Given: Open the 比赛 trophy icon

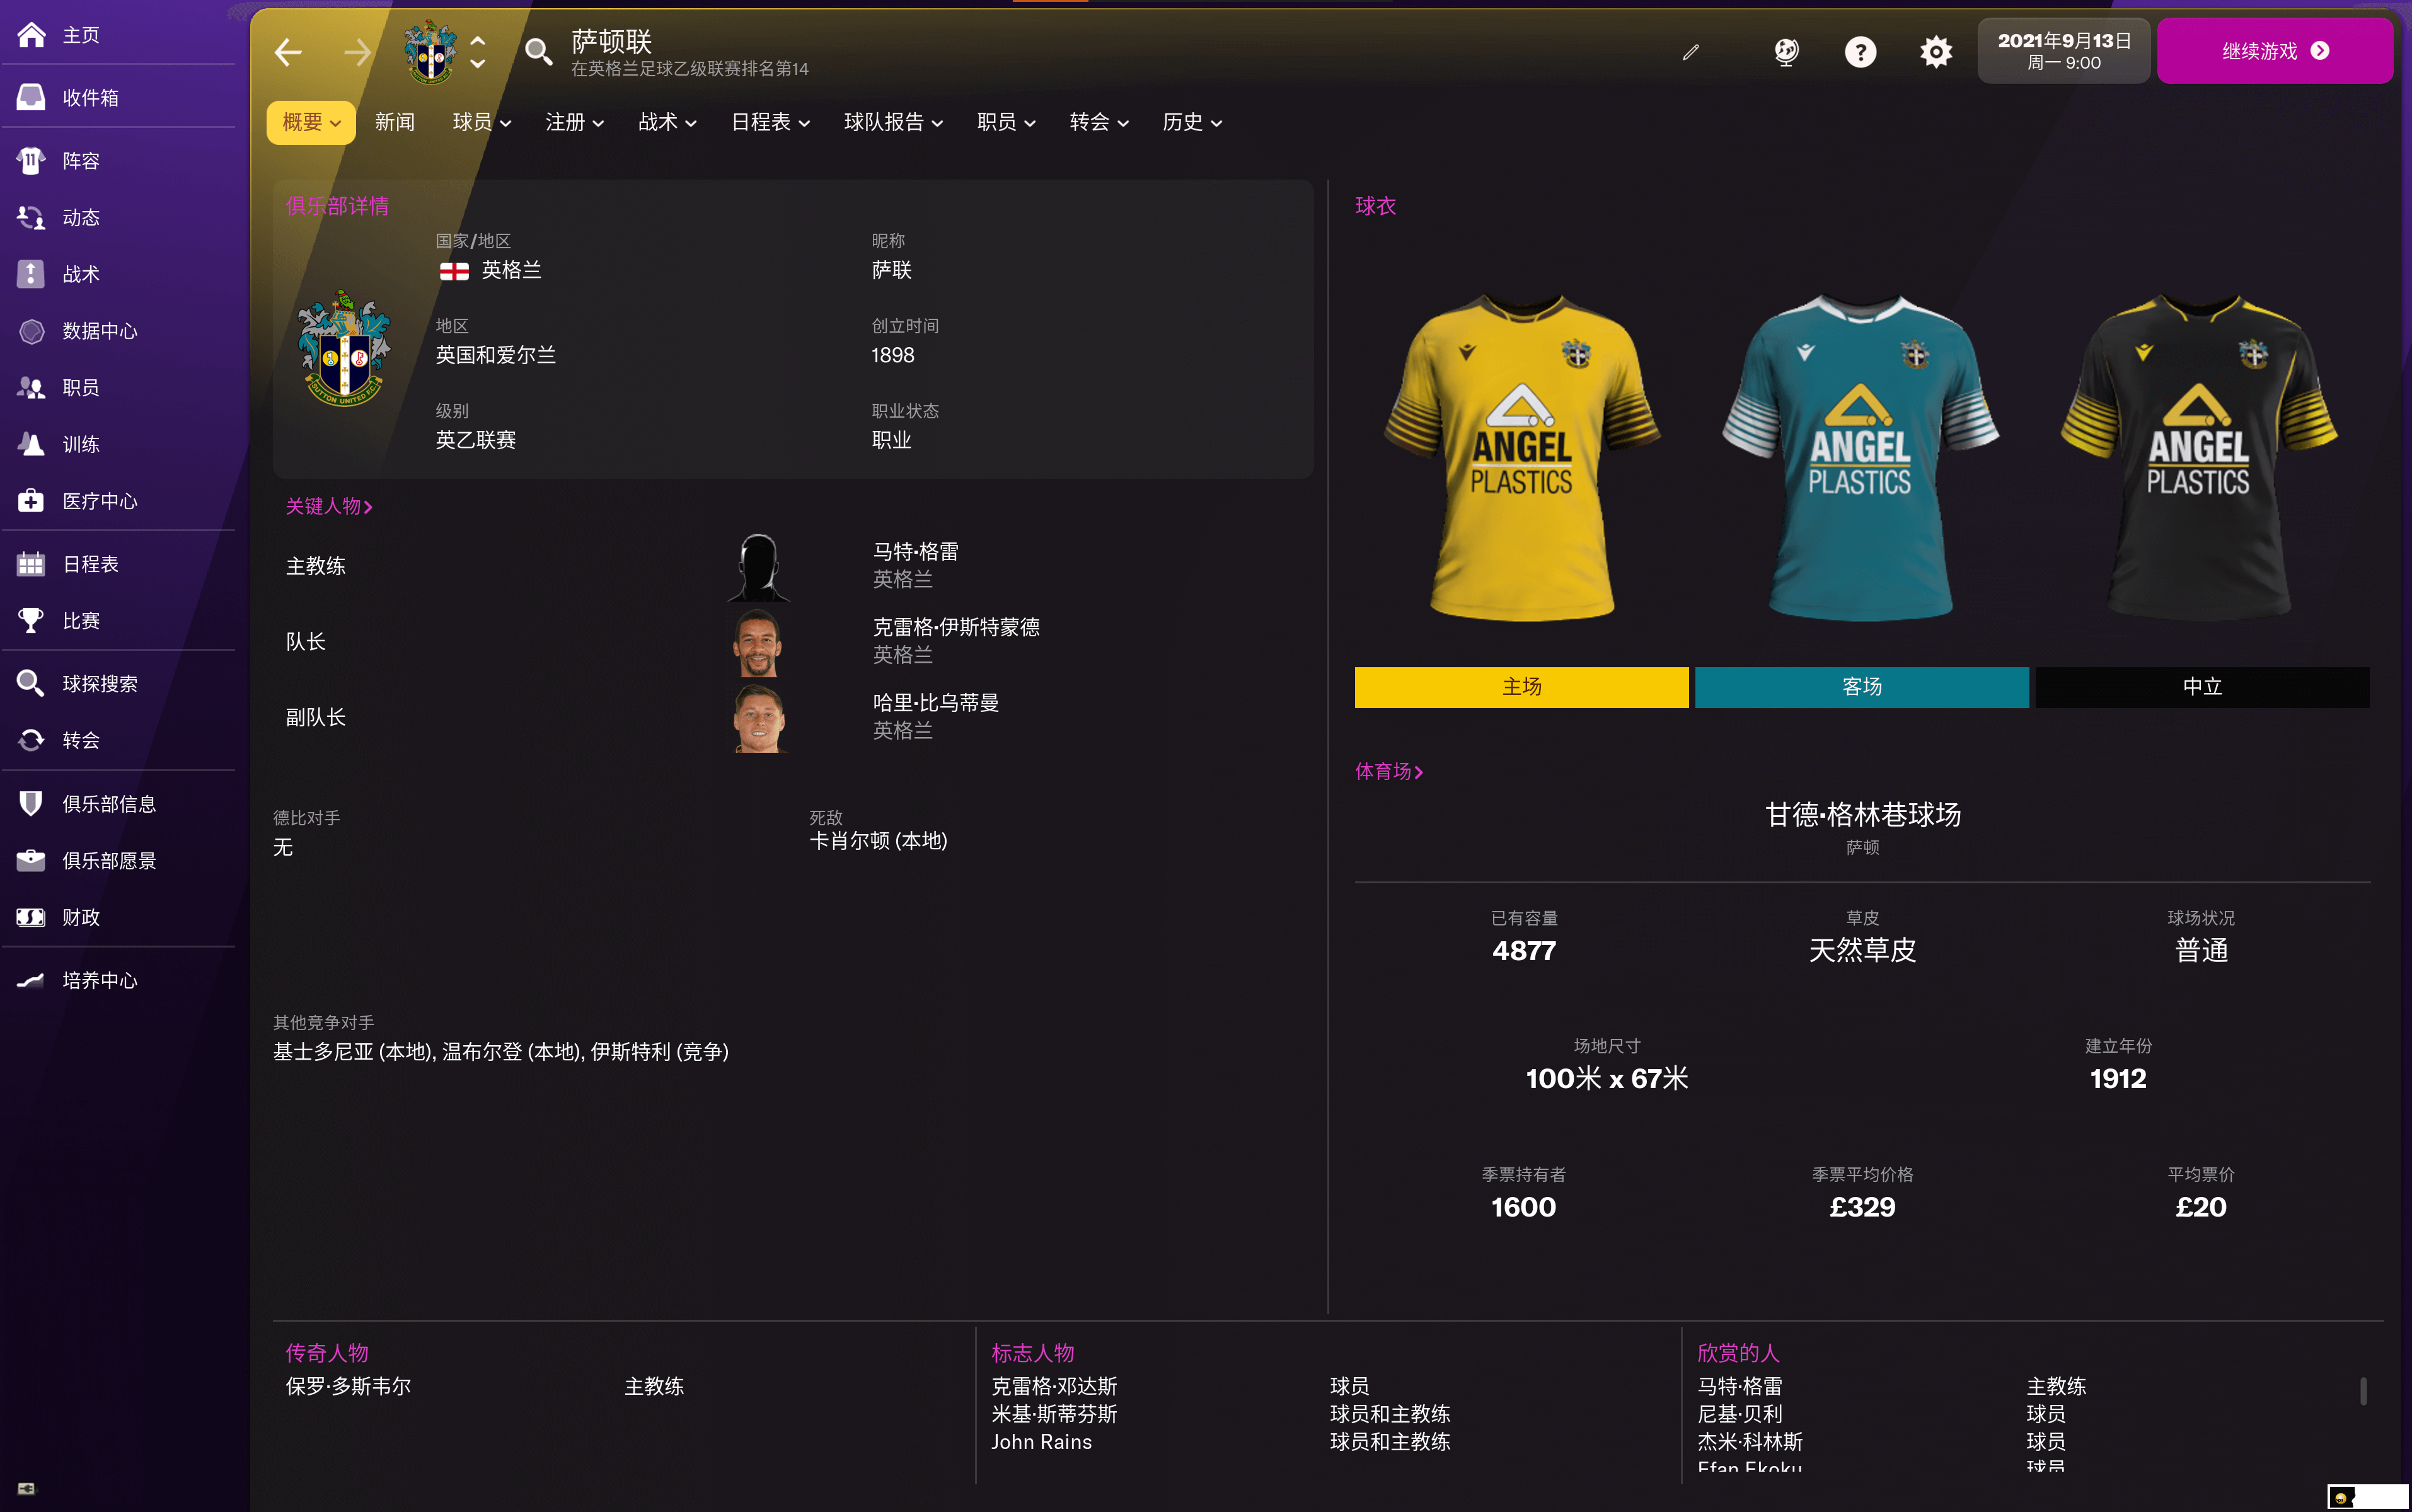Looking at the screenshot, I should click(31, 621).
